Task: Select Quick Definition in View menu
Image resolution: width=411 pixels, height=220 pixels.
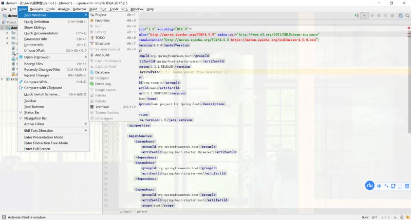Action: (53, 22)
